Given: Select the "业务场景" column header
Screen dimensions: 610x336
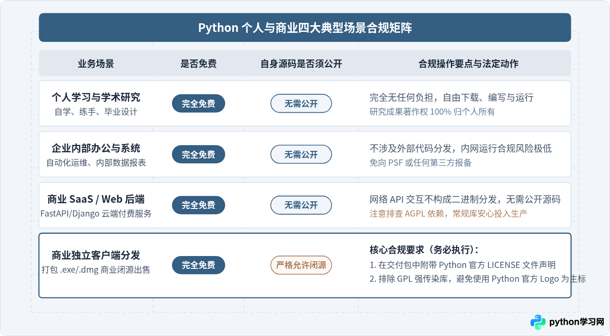Looking at the screenshot, I should click(x=96, y=63).
